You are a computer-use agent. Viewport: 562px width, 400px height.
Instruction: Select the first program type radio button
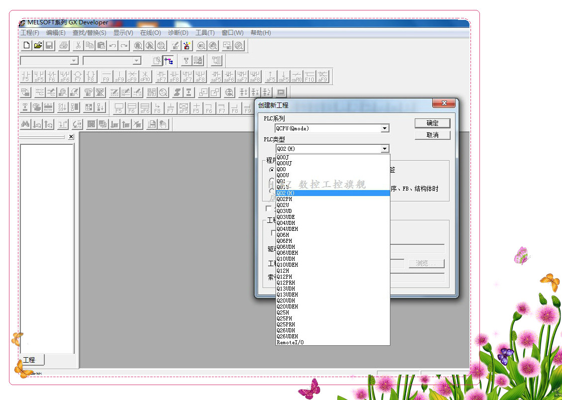(x=272, y=170)
